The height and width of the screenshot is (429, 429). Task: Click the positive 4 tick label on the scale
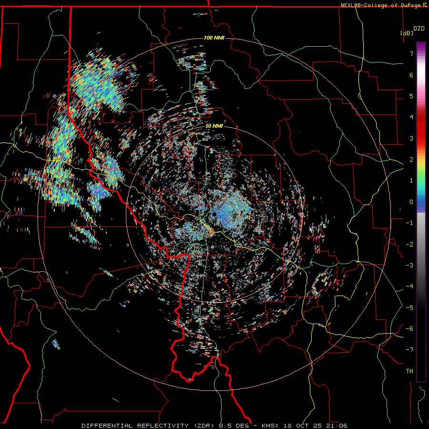click(411, 117)
